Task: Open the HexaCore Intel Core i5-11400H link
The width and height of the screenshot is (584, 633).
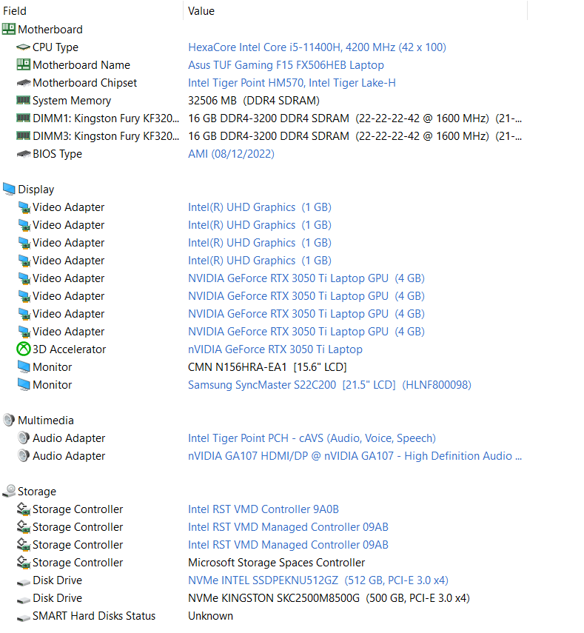Action: (317, 47)
